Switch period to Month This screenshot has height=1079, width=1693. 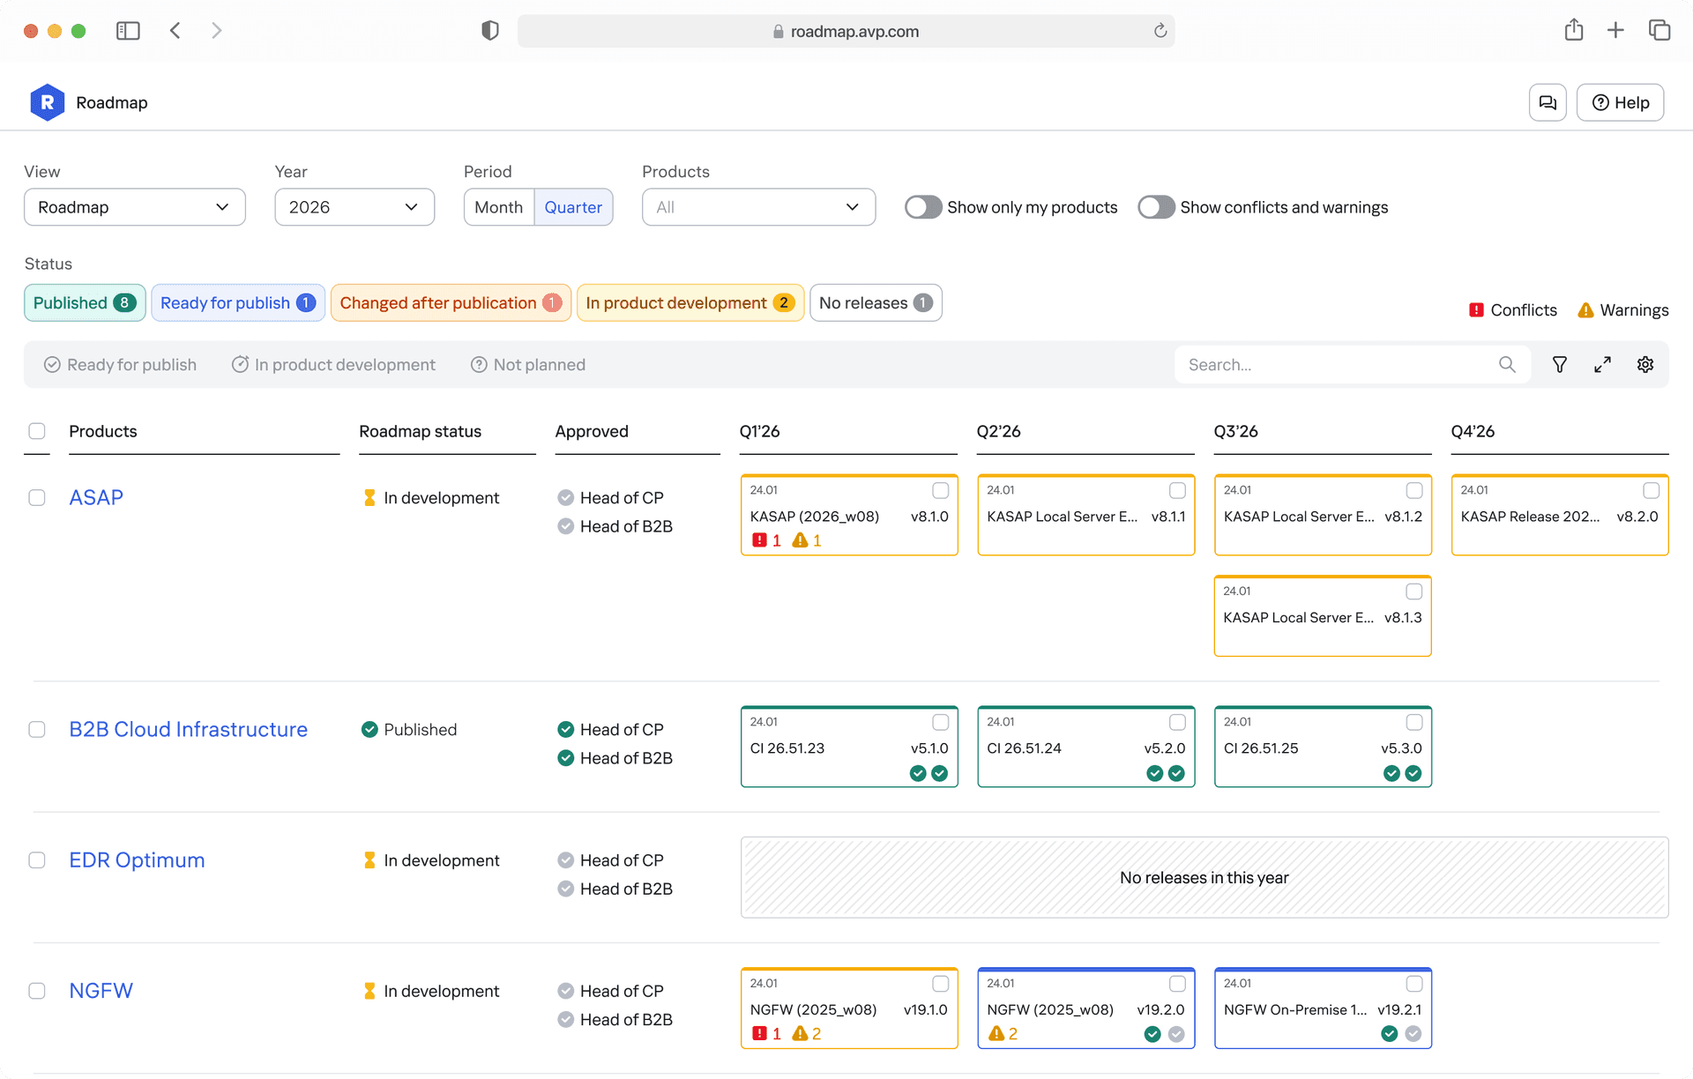[498, 207]
